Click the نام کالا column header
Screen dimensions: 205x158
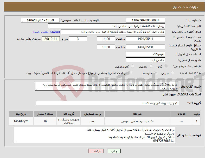point(137,114)
